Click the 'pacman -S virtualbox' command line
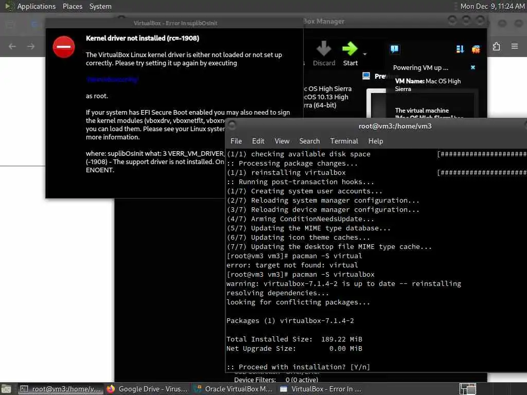527x395 pixels. pyautogui.click(x=301, y=275)
